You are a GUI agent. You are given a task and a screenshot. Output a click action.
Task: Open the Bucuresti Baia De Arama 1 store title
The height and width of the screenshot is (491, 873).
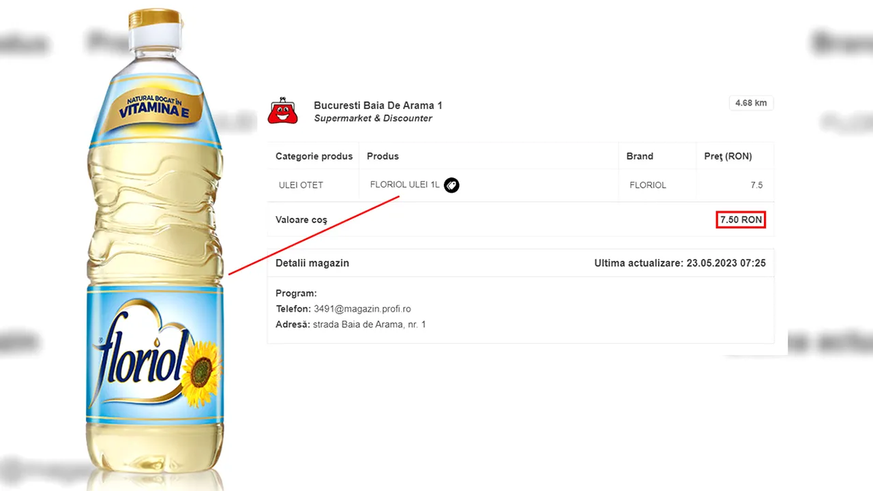pyautogui.click(x=378, y=105)
